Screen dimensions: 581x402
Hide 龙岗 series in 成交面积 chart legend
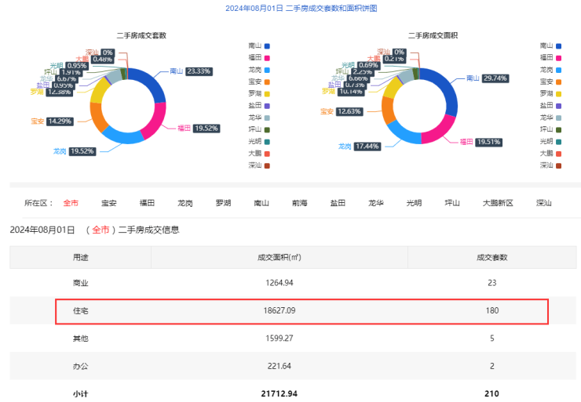coord(559,70)
